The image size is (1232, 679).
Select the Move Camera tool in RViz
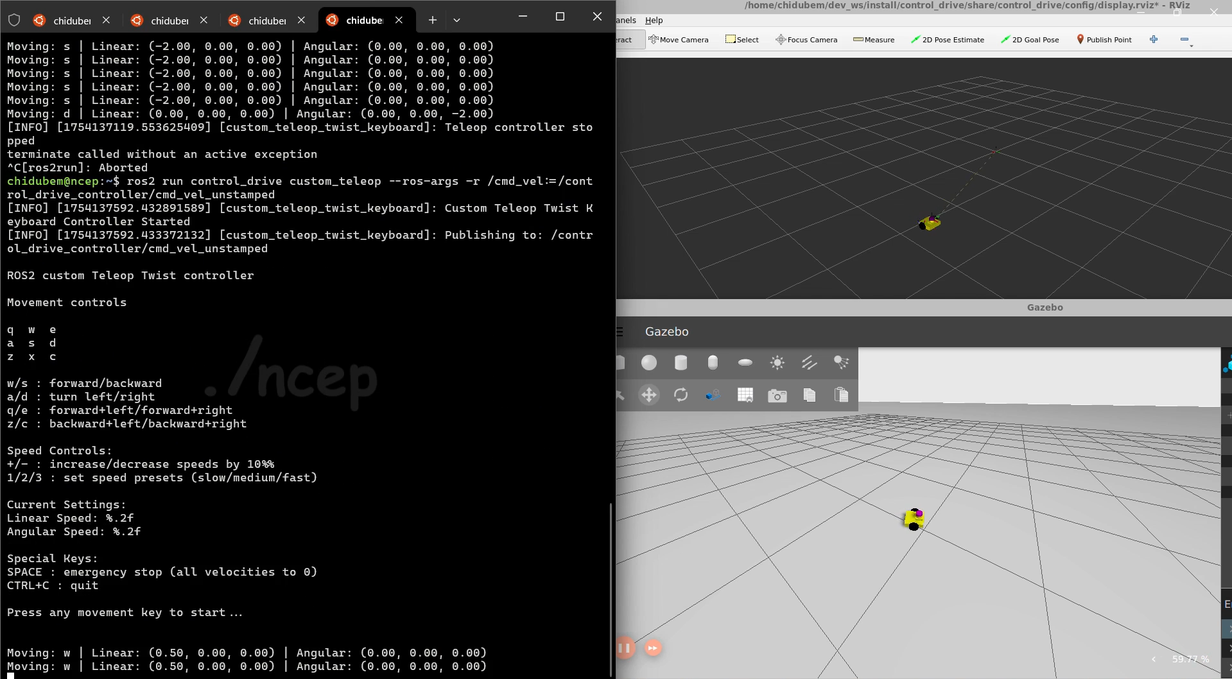coord(679,40)
